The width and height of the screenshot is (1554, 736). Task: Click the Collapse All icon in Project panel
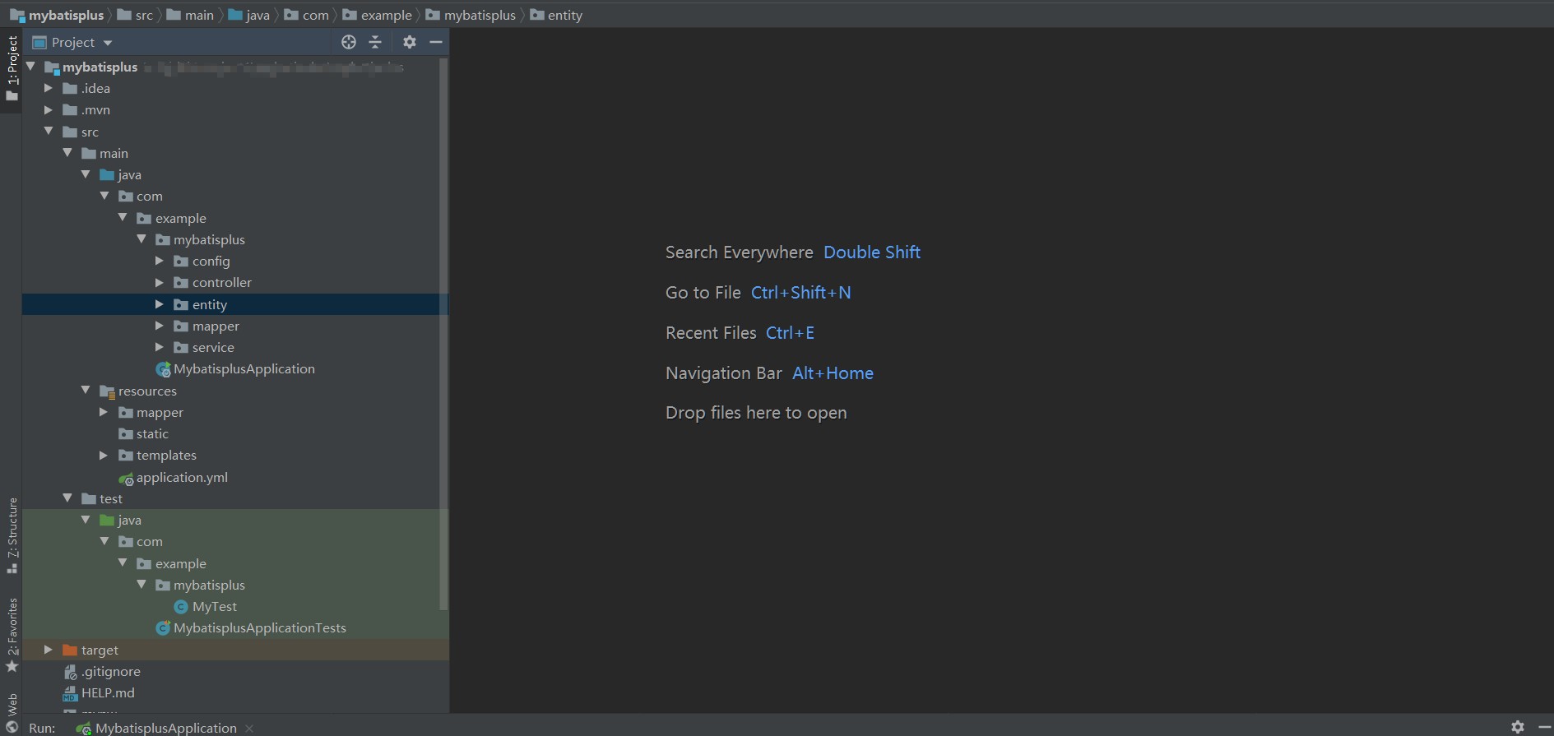[375, 42]
